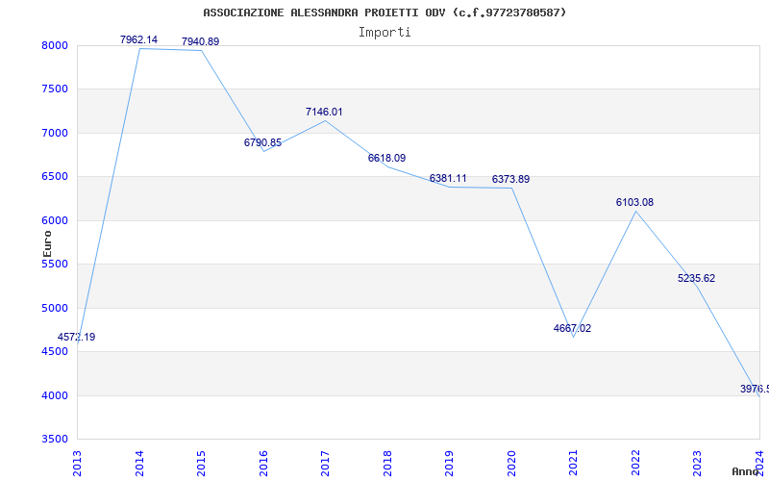The height and width of the screenshot is (481, 769).
Task: Select data label 7962.14
Action: (x=138, y=39)
